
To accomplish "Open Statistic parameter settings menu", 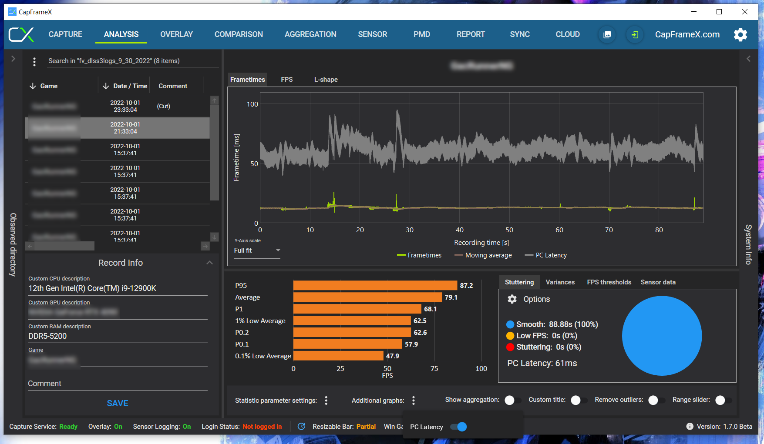I will pyautogui.click(x=326, y=401).
